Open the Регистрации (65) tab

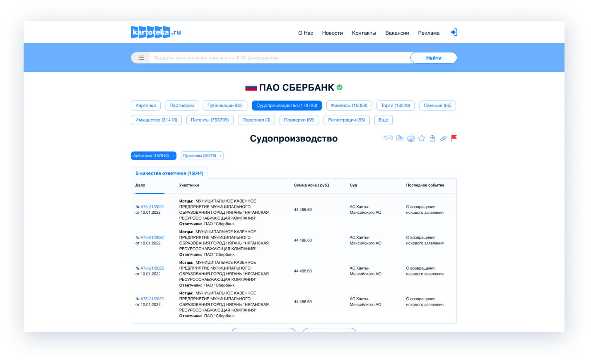[x=347, y=120]
